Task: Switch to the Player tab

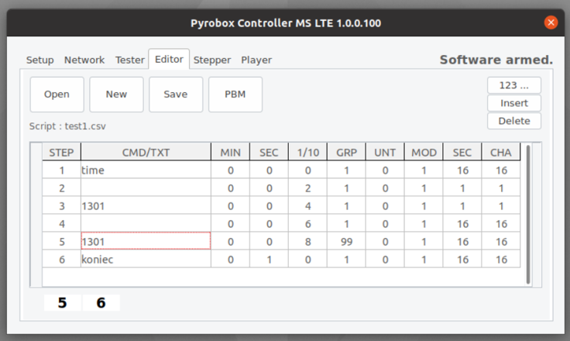Action: click(x=256, y=60)
